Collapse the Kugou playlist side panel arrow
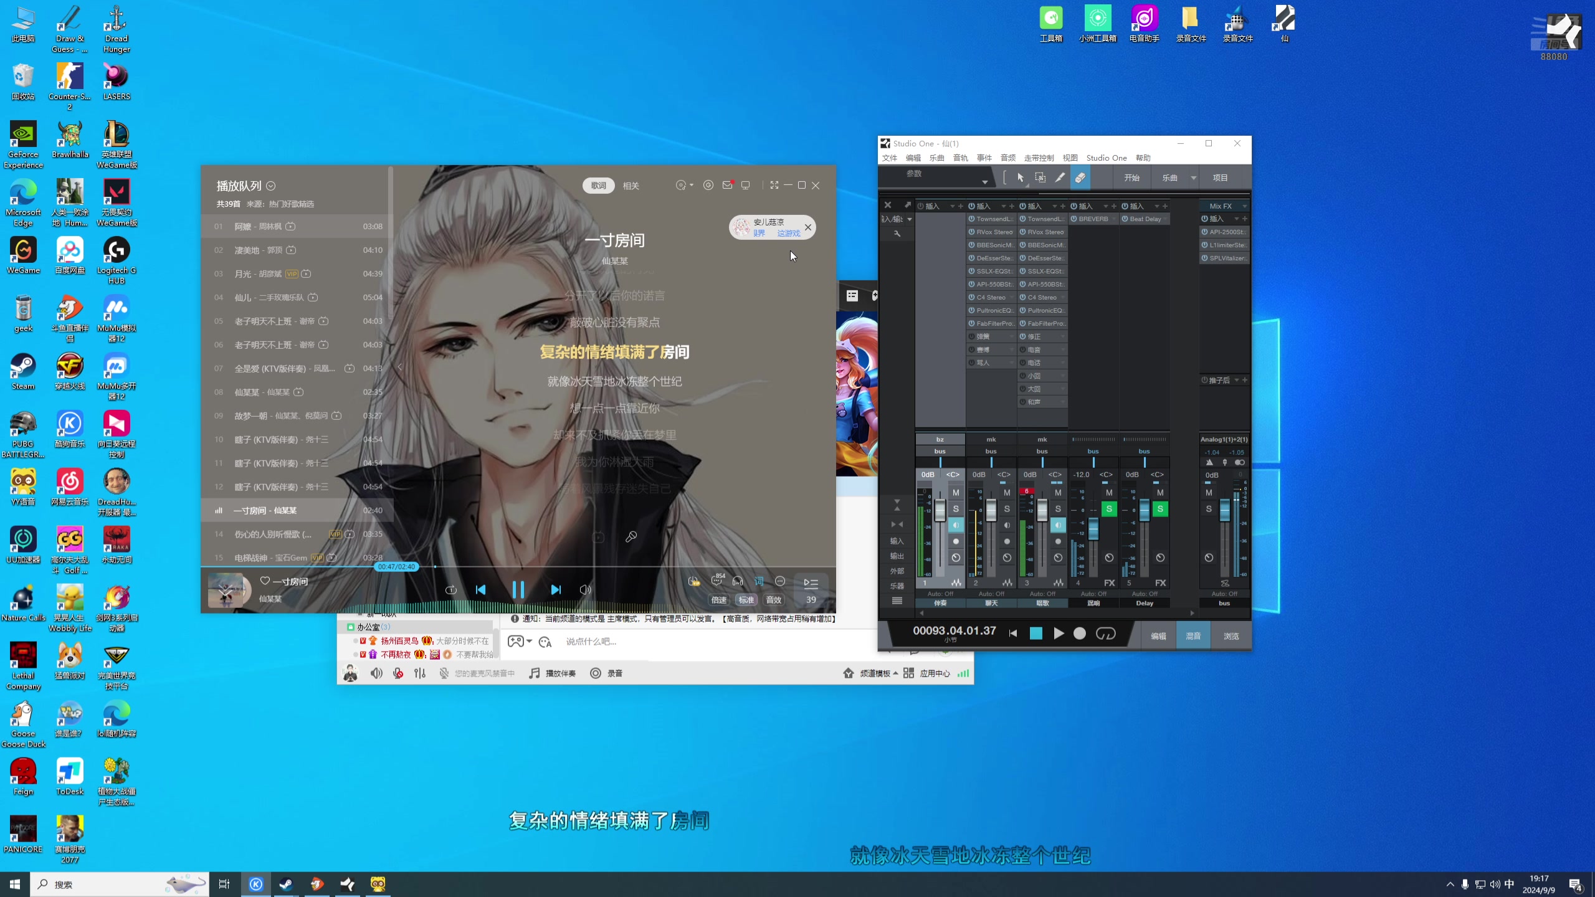 399,367
